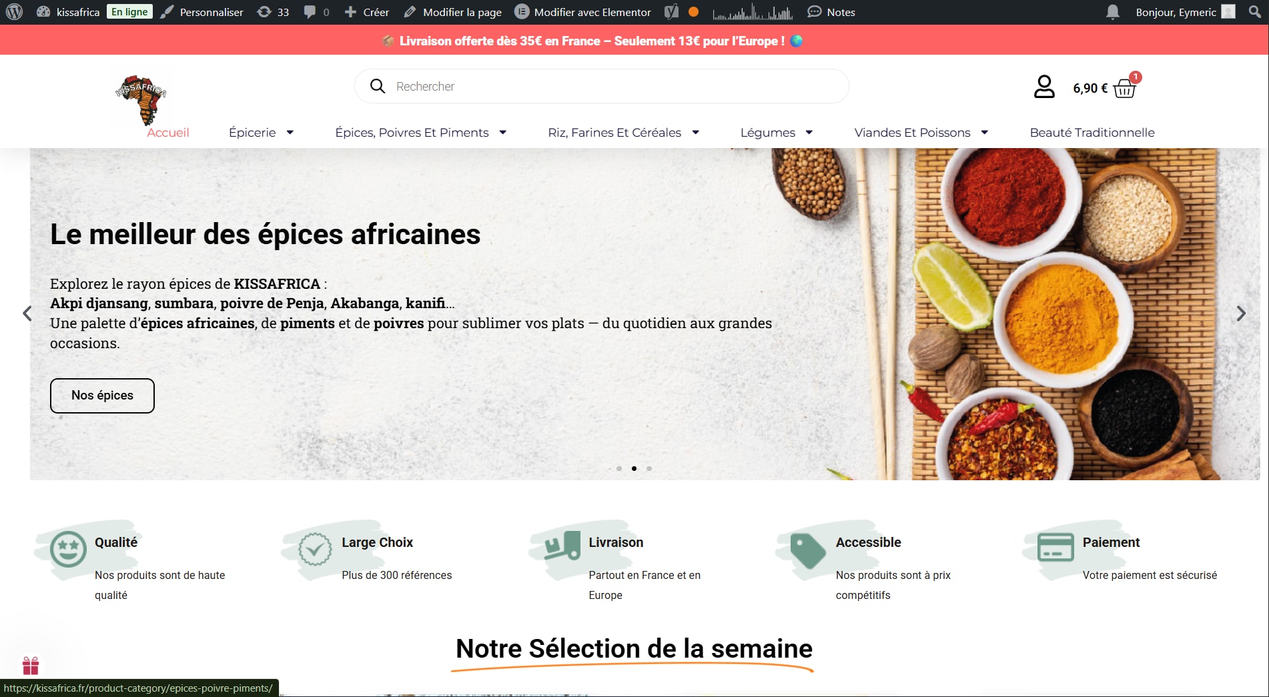This screenshot has width=1269, height=697.
Task: Click the Kissafrica logo
Action: tap(141, 99)
